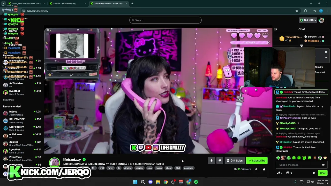Select the 18+ tag
Screen dimensions: 331x186
pyautogui.click(x=94, y=168)
